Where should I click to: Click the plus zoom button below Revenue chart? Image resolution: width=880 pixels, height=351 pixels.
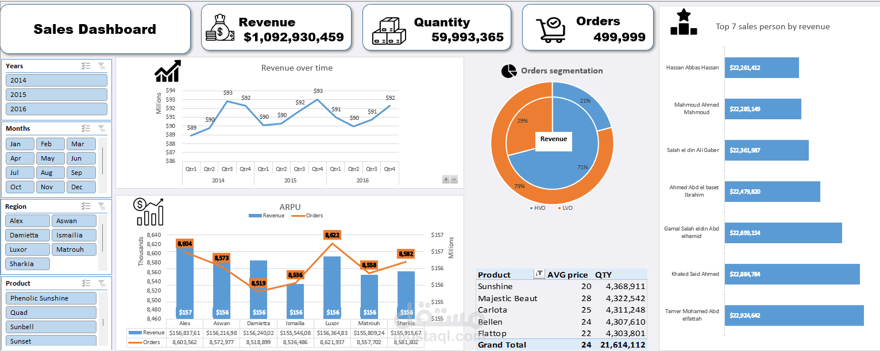pos(445,180)
